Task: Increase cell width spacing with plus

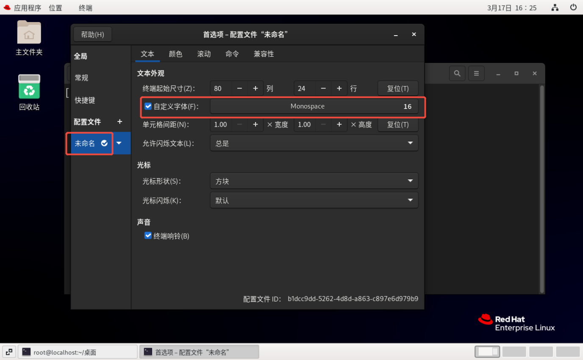Action: [255, 125]
